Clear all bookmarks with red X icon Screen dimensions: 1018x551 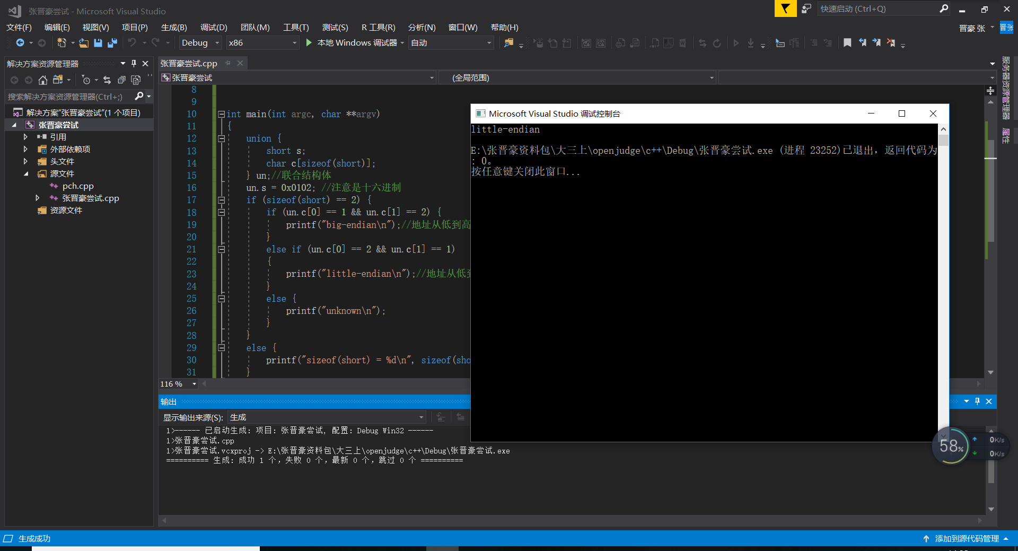point(891,43)
